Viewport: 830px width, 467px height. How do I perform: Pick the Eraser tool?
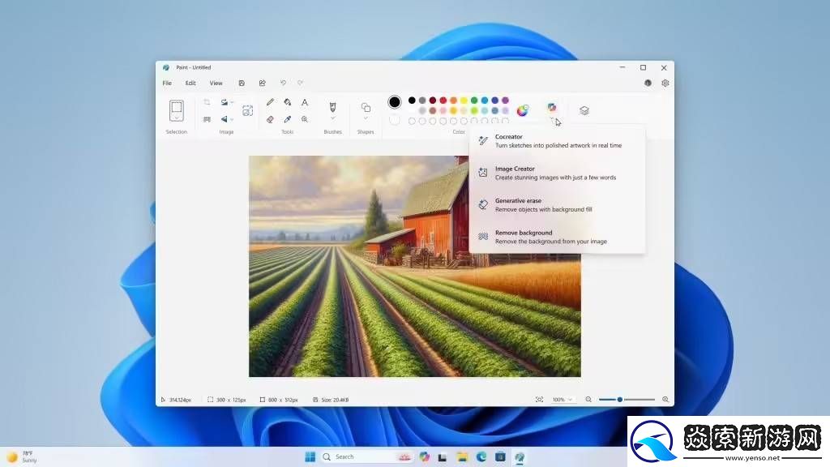pos(270,119)
